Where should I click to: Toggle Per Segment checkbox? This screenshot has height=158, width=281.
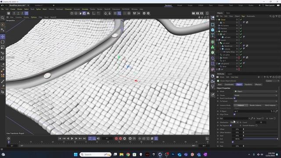pyautogui.click(x=231, y=126)
